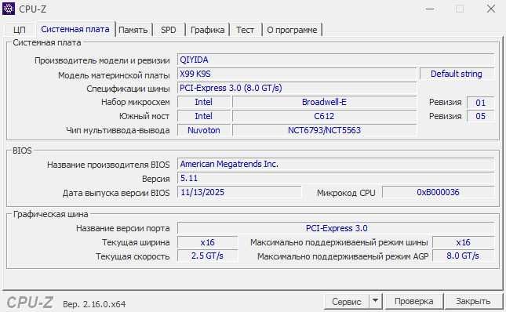Click the current speed 2.5 GT/s field
The image size is (506, 312).
tap(207, 256)
